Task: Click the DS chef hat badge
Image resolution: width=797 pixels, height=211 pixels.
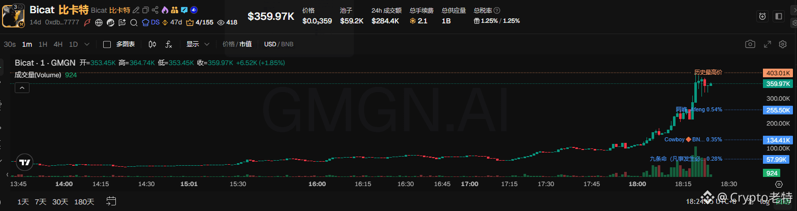Action: (x=150, y=22)
